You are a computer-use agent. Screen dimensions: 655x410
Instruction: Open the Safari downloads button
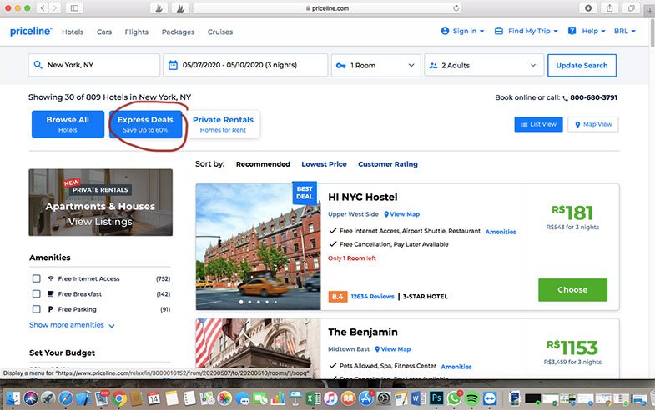click(x=588, y=8)
